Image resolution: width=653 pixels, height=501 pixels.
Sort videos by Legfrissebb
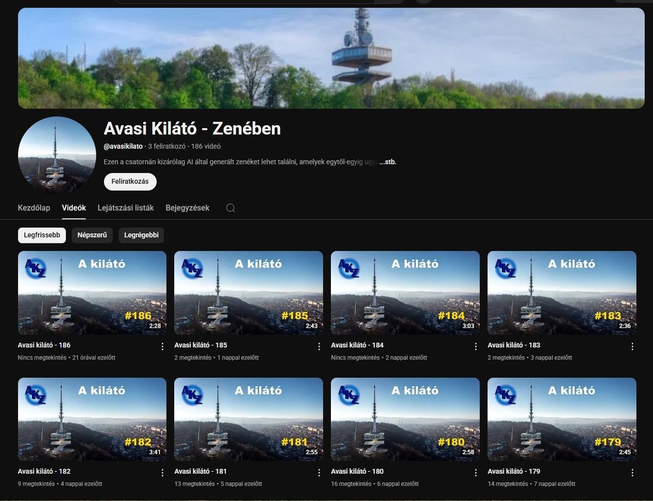point(42,235)
